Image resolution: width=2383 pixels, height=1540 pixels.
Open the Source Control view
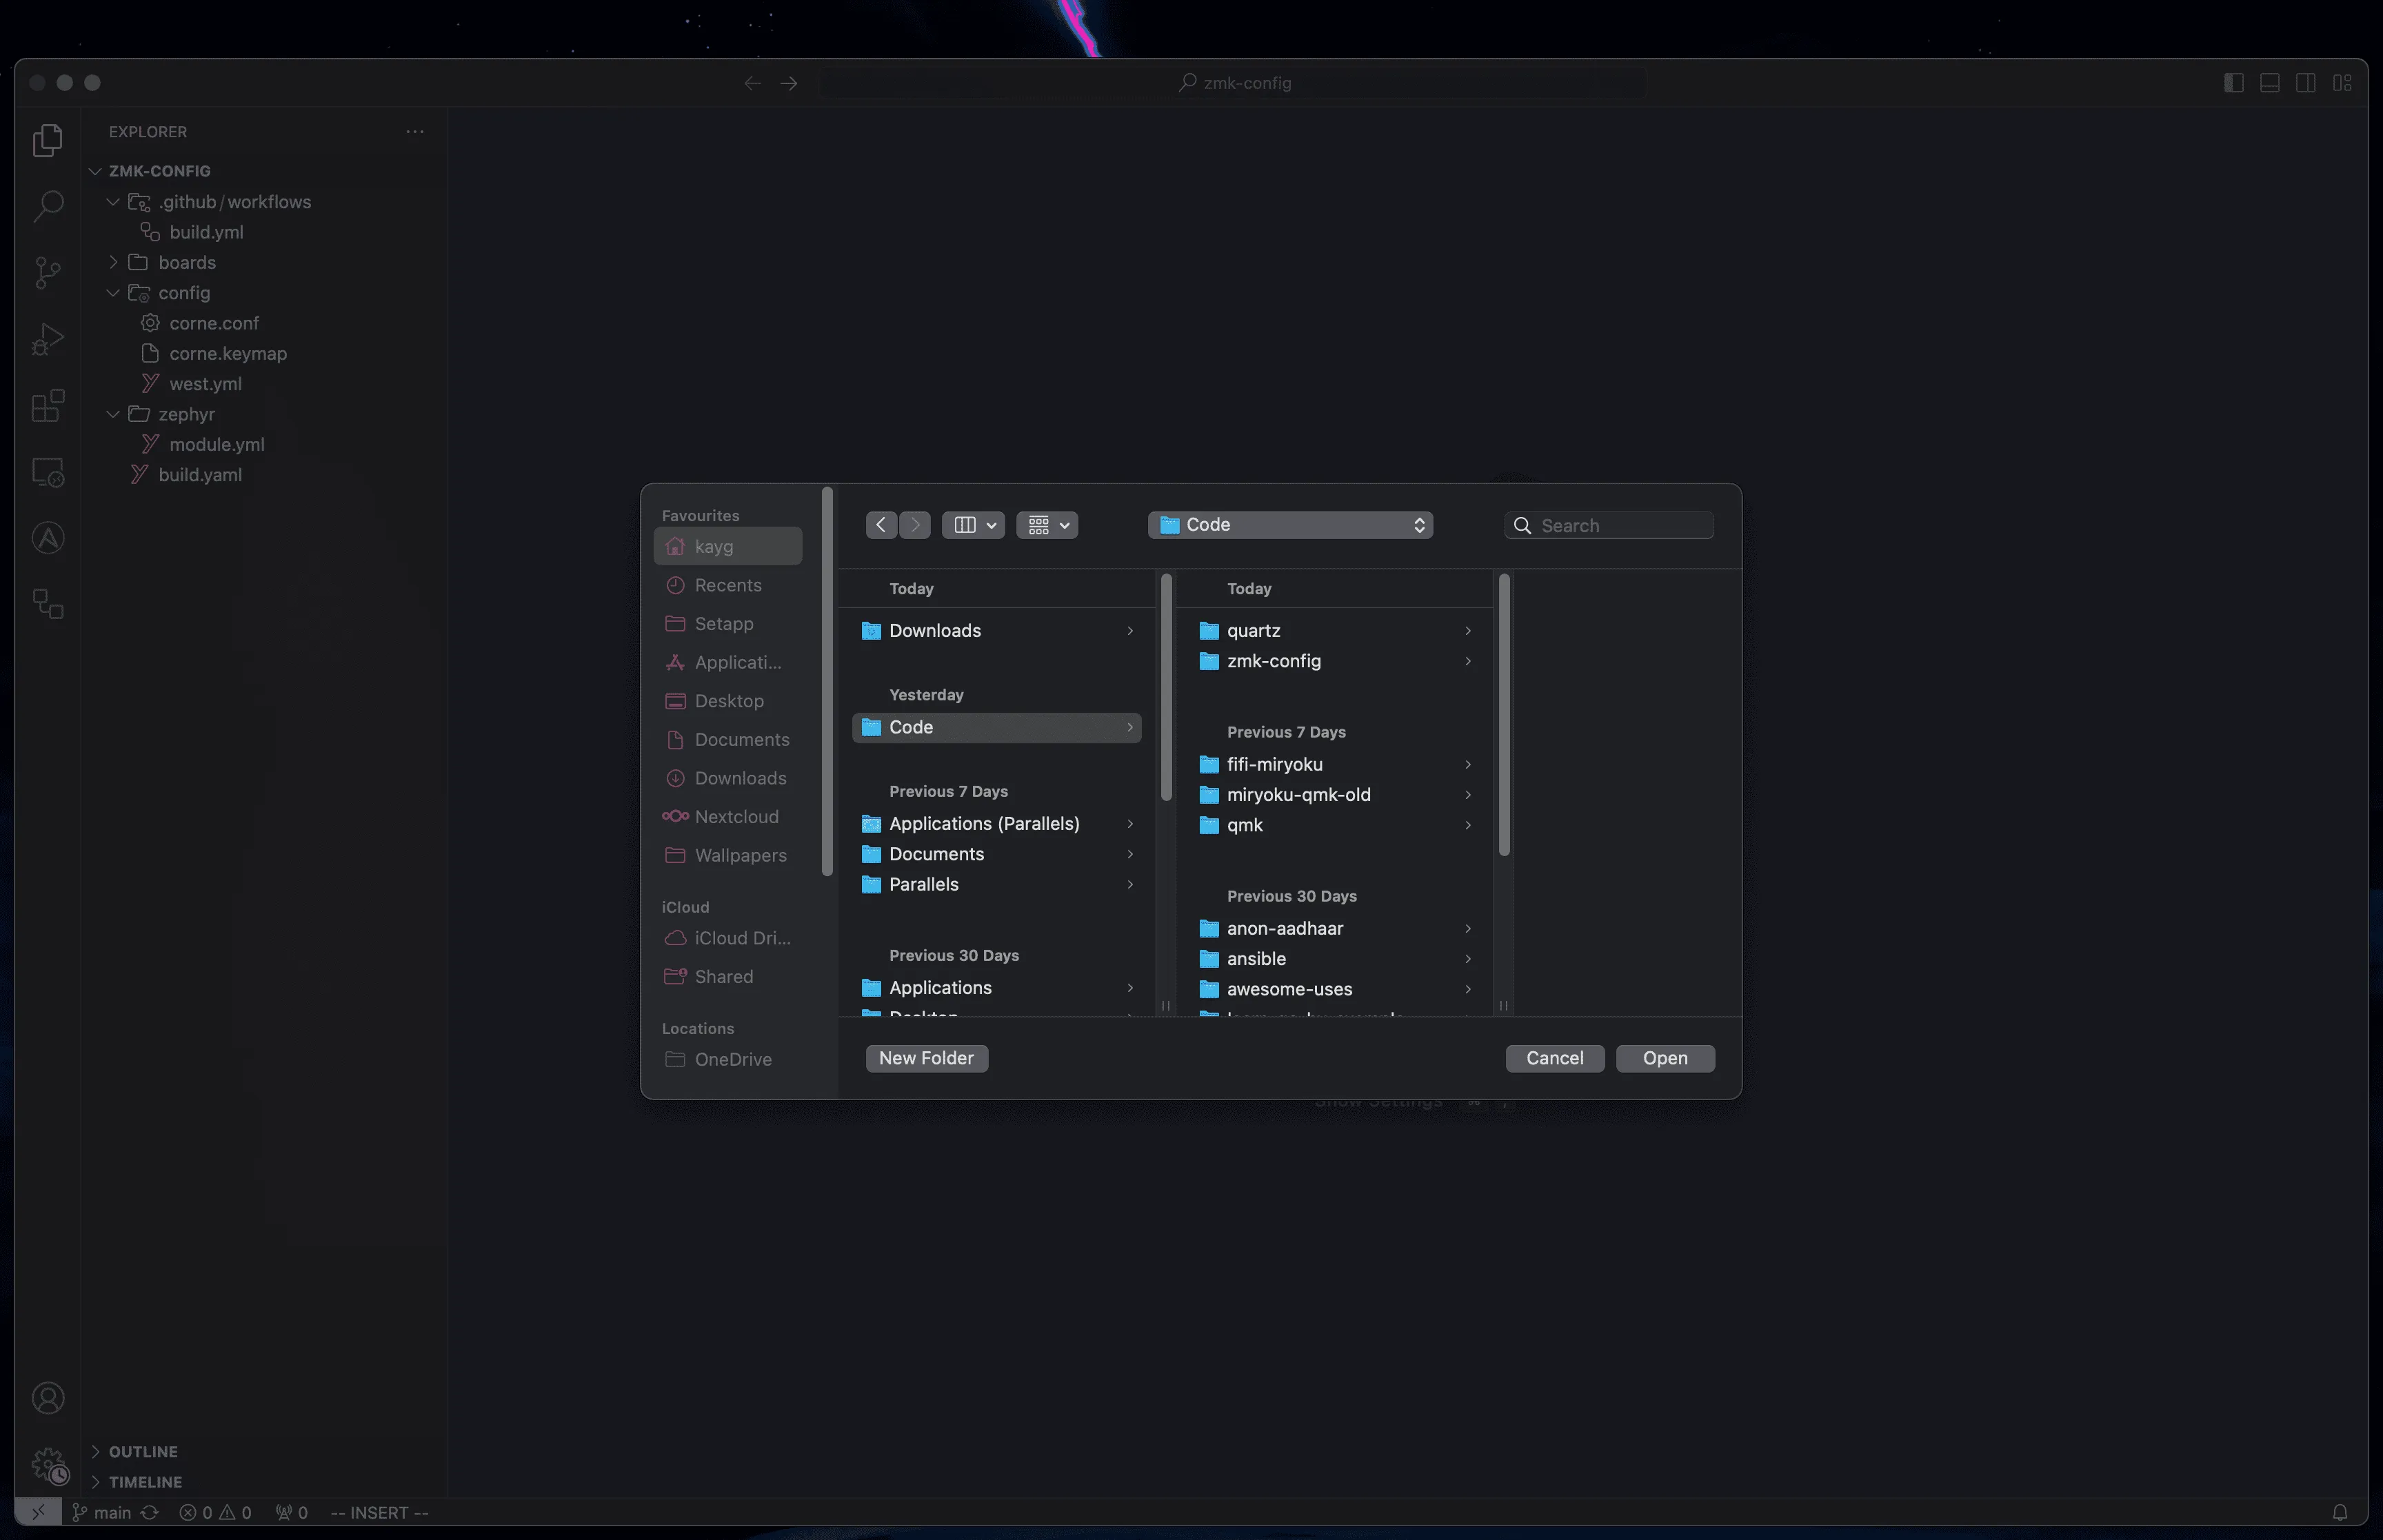pyautogui.click(x=48, y=272)
